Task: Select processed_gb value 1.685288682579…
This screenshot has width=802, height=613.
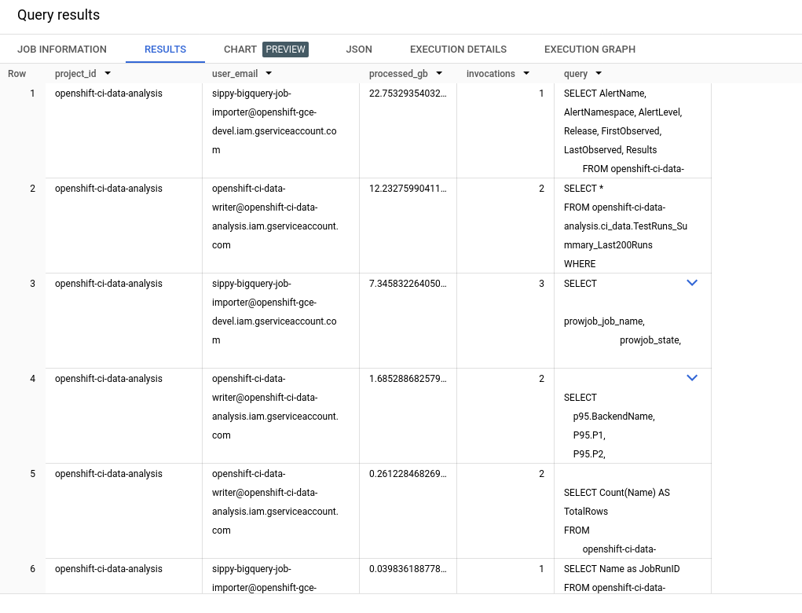Action: coord(408,379)
